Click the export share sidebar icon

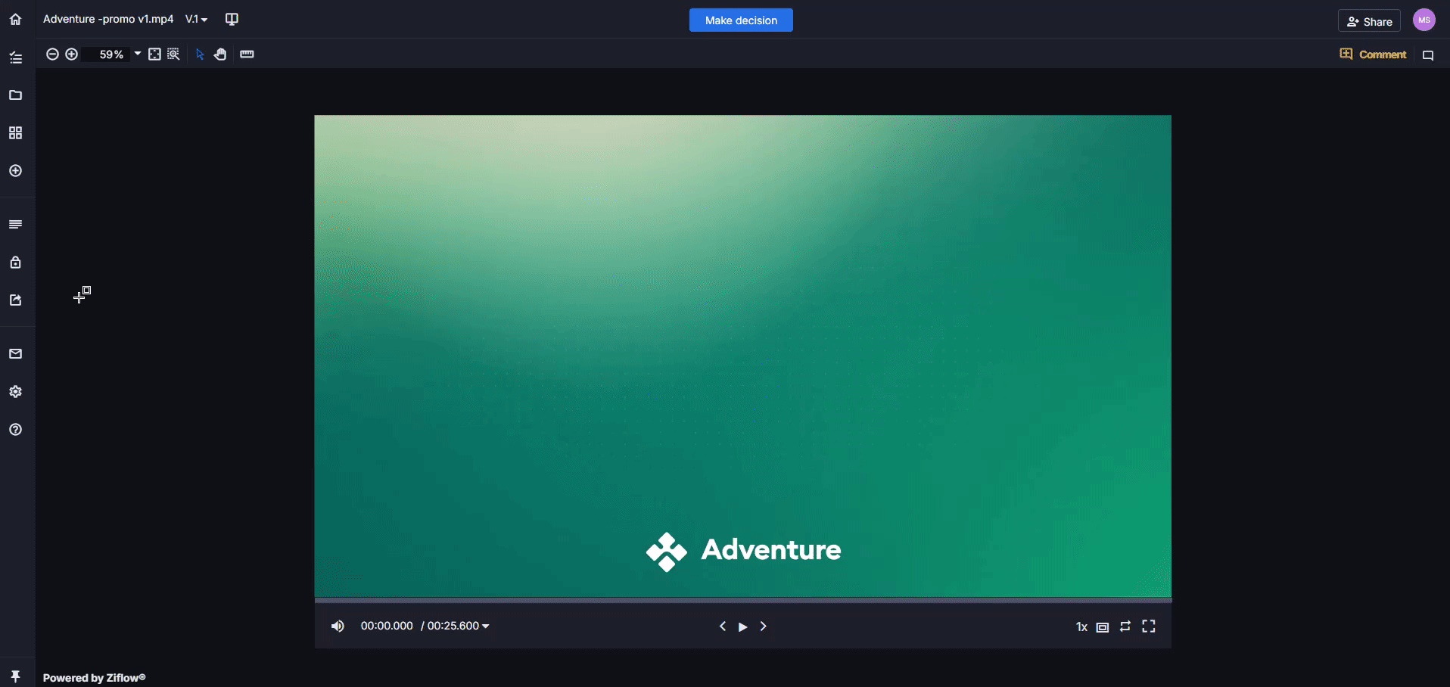pos(15,300)
